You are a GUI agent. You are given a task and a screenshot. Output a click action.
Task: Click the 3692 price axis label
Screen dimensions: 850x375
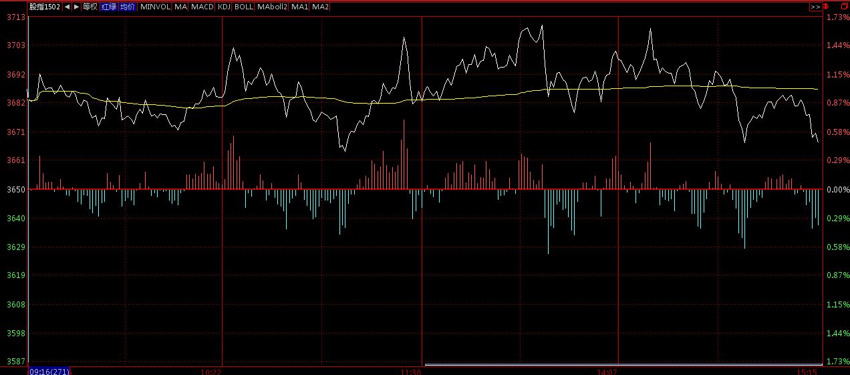click(16, 75)
